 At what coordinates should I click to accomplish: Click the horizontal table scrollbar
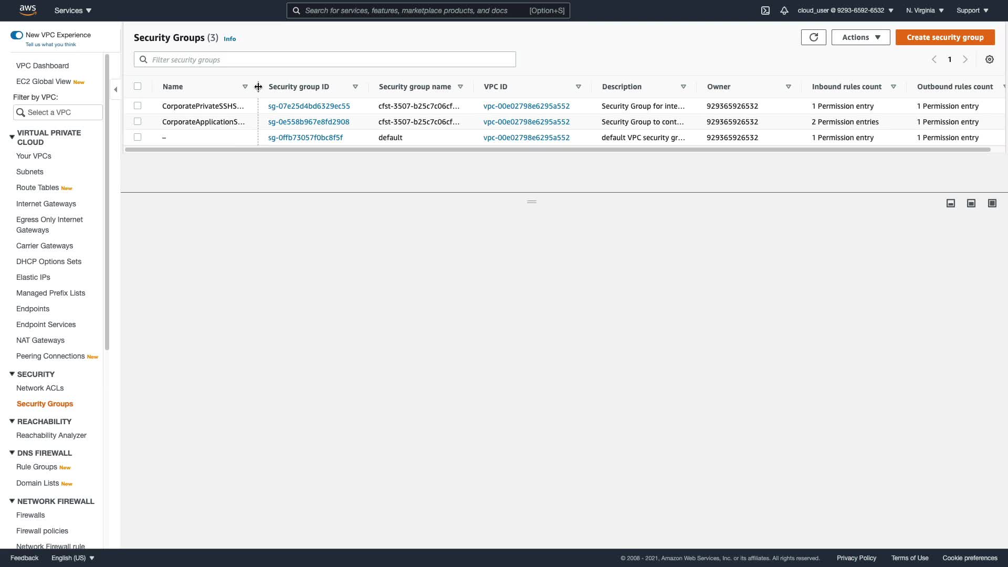[x=556, y=150]
